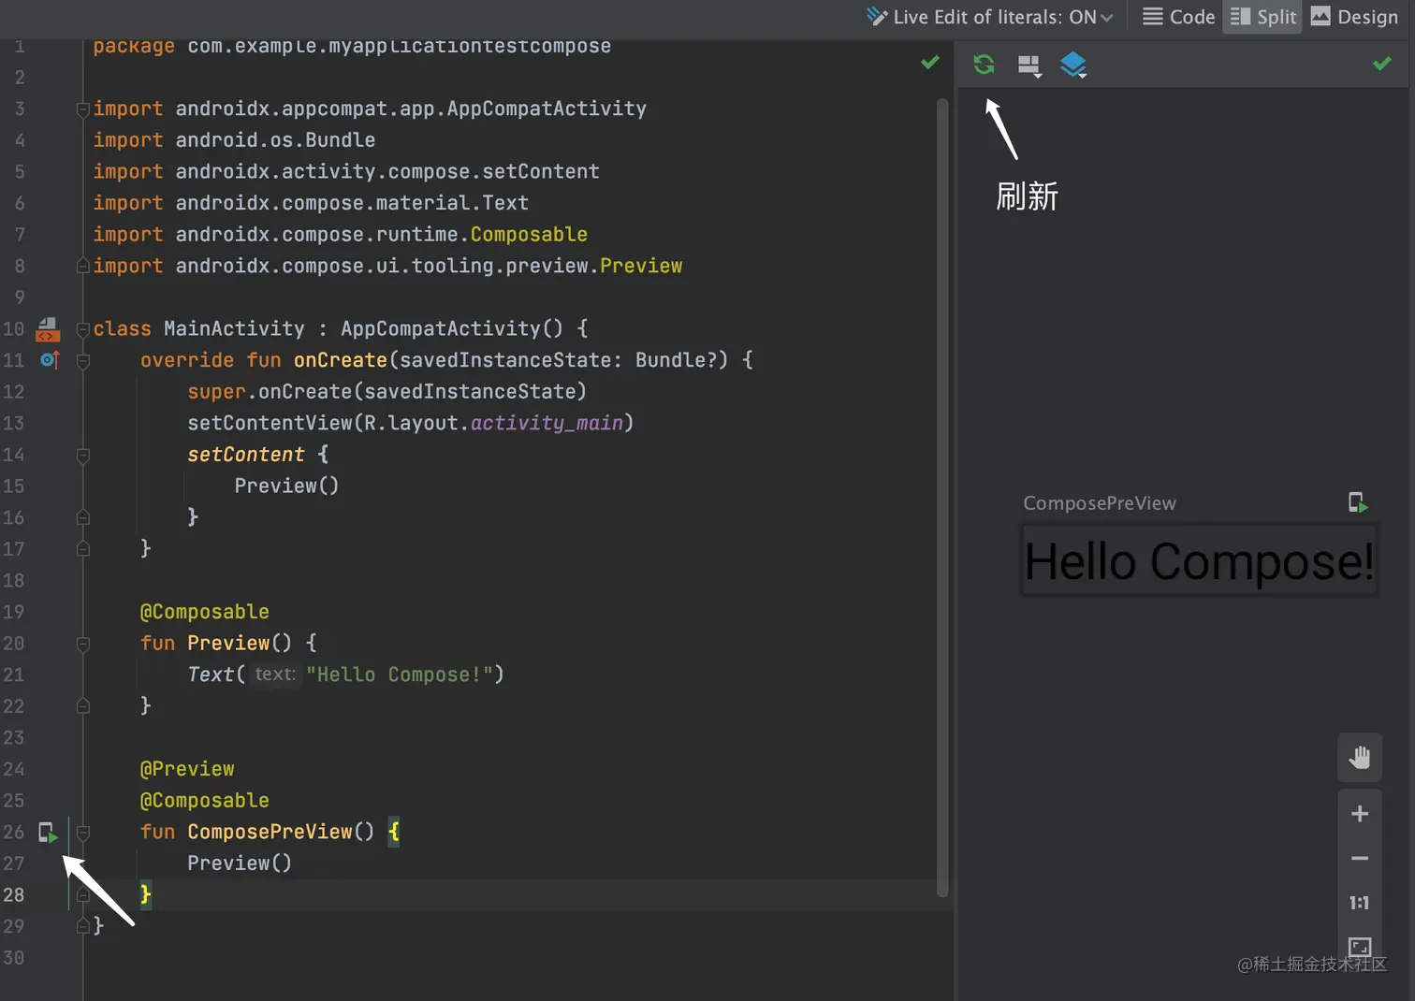Click the @Preview annotation
1415x1001 pixels.
(x=187, y=769)
